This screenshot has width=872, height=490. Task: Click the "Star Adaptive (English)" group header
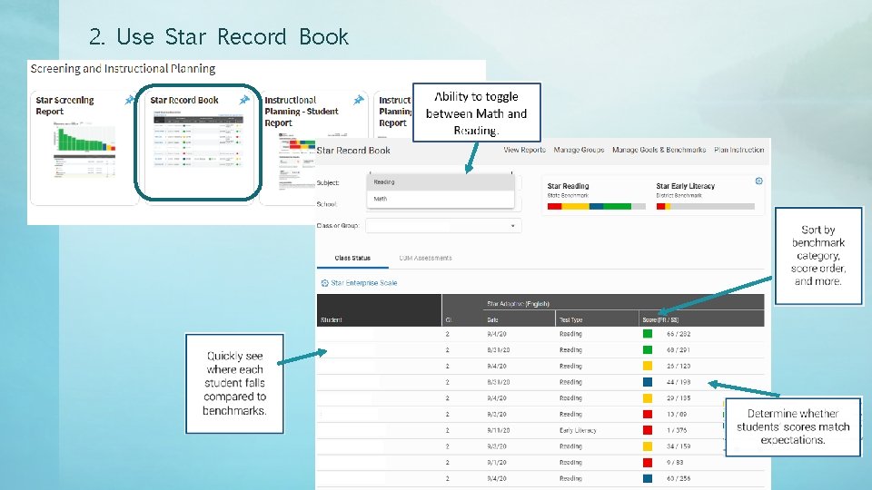[x=518, y=304]
